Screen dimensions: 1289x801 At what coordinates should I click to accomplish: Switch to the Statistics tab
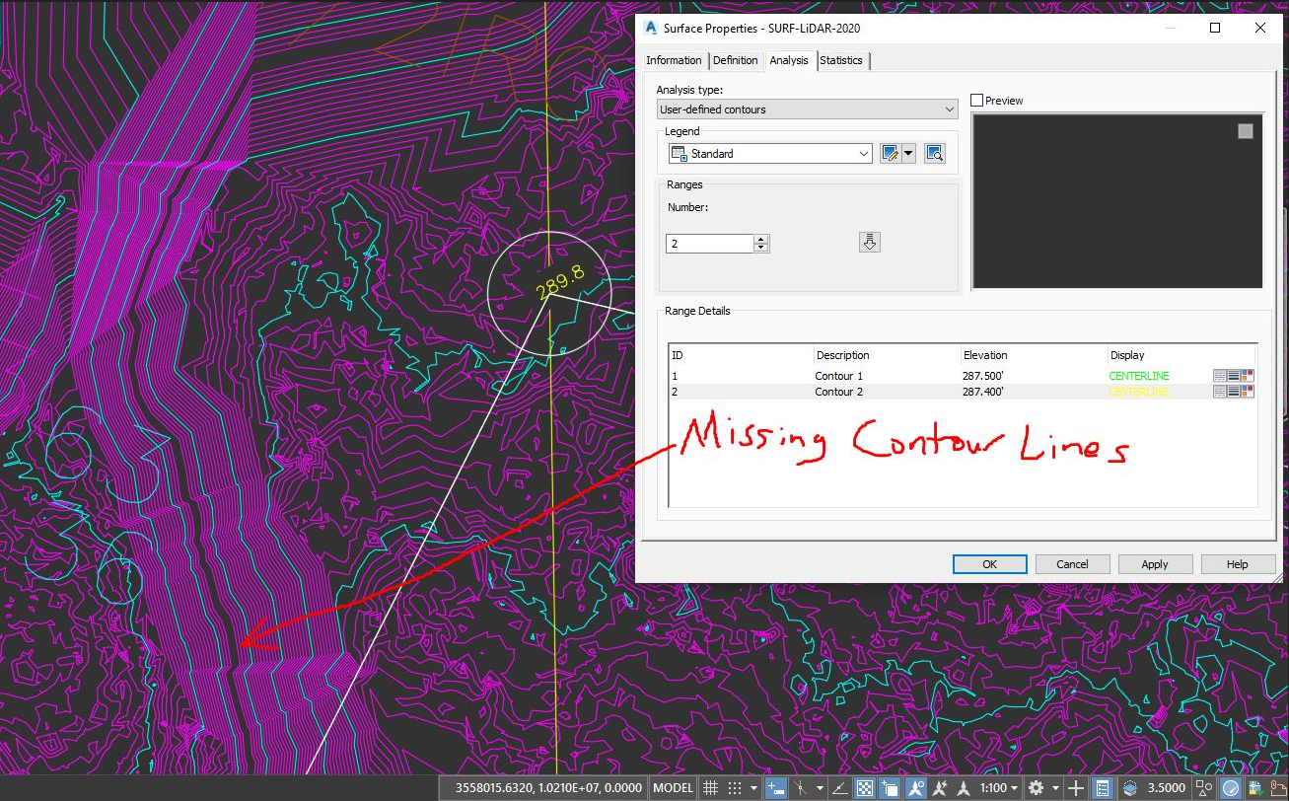[842, 60]
